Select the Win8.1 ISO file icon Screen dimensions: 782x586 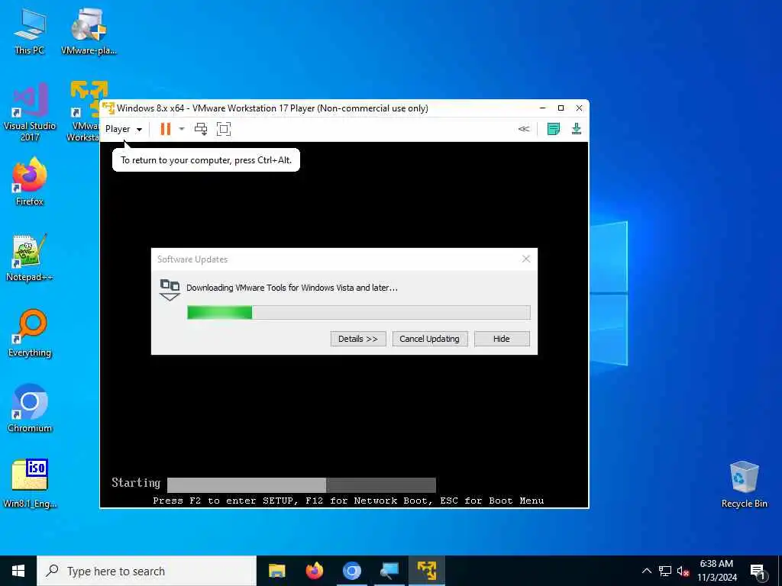30,484
